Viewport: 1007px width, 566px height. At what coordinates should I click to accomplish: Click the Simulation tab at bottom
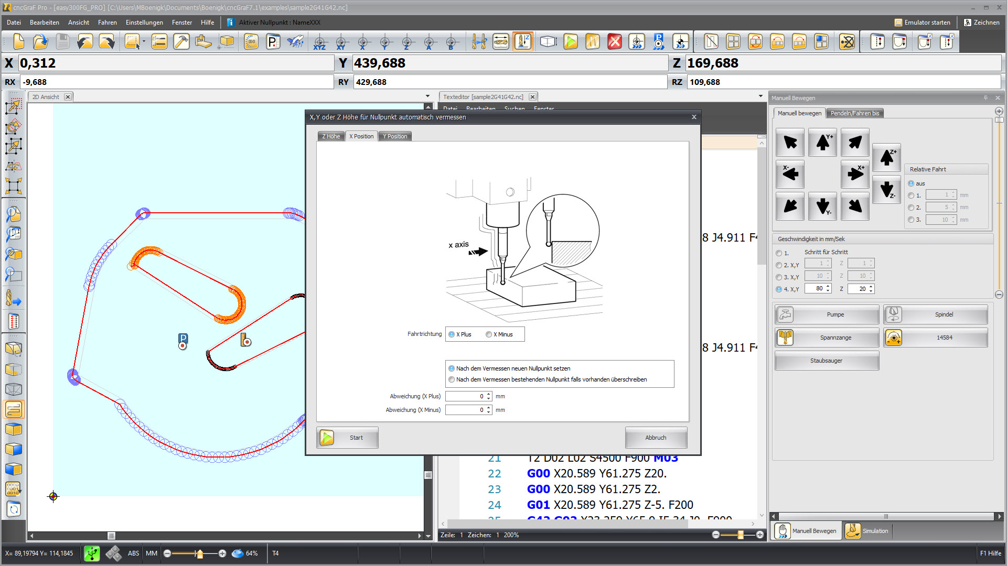pyautogui.click(x=867, y=531)
